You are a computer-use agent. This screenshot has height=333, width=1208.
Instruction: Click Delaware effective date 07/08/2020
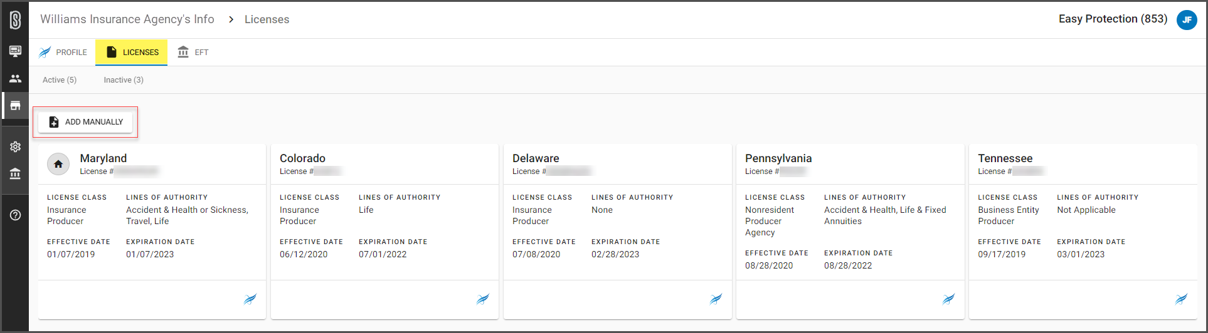pyautogui.click(x=536, y=254)
